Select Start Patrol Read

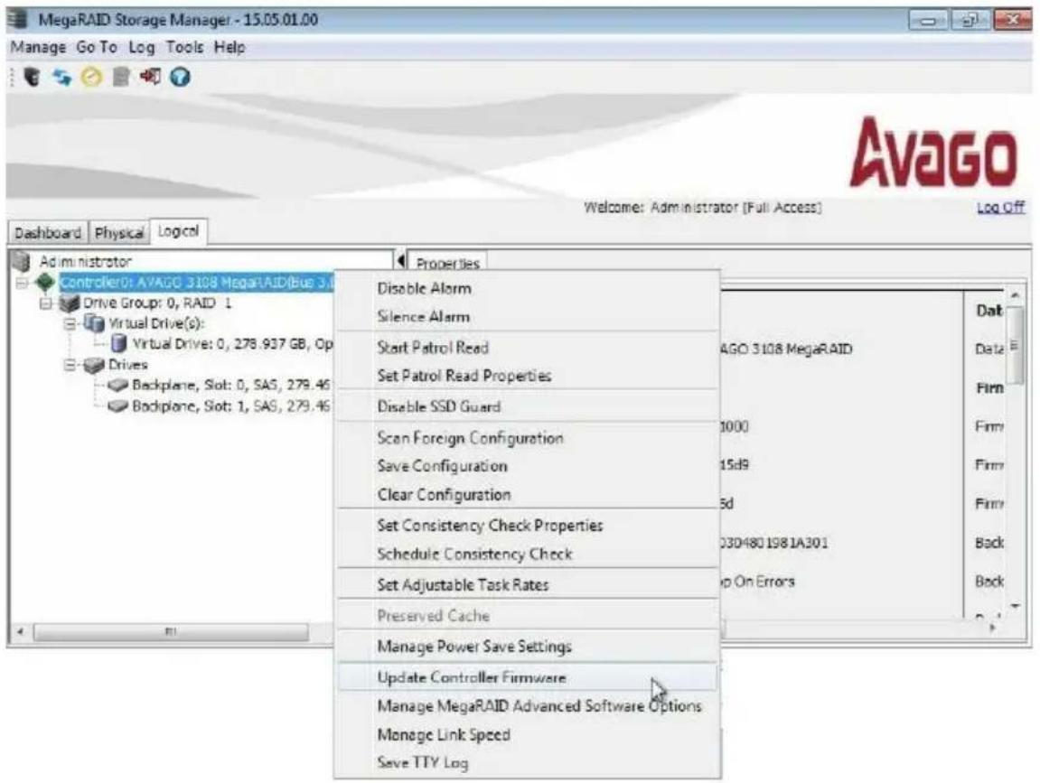click(528, 348)
